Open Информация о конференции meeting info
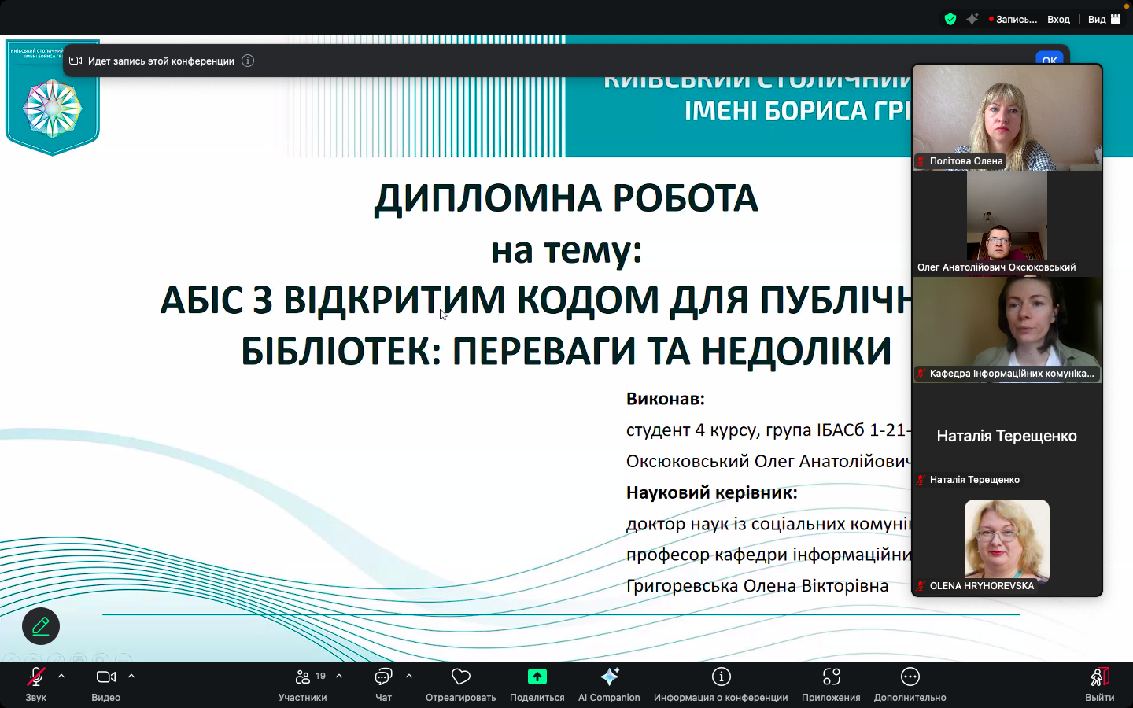The width and height of the screenshot is (1133, 708). 721,677
